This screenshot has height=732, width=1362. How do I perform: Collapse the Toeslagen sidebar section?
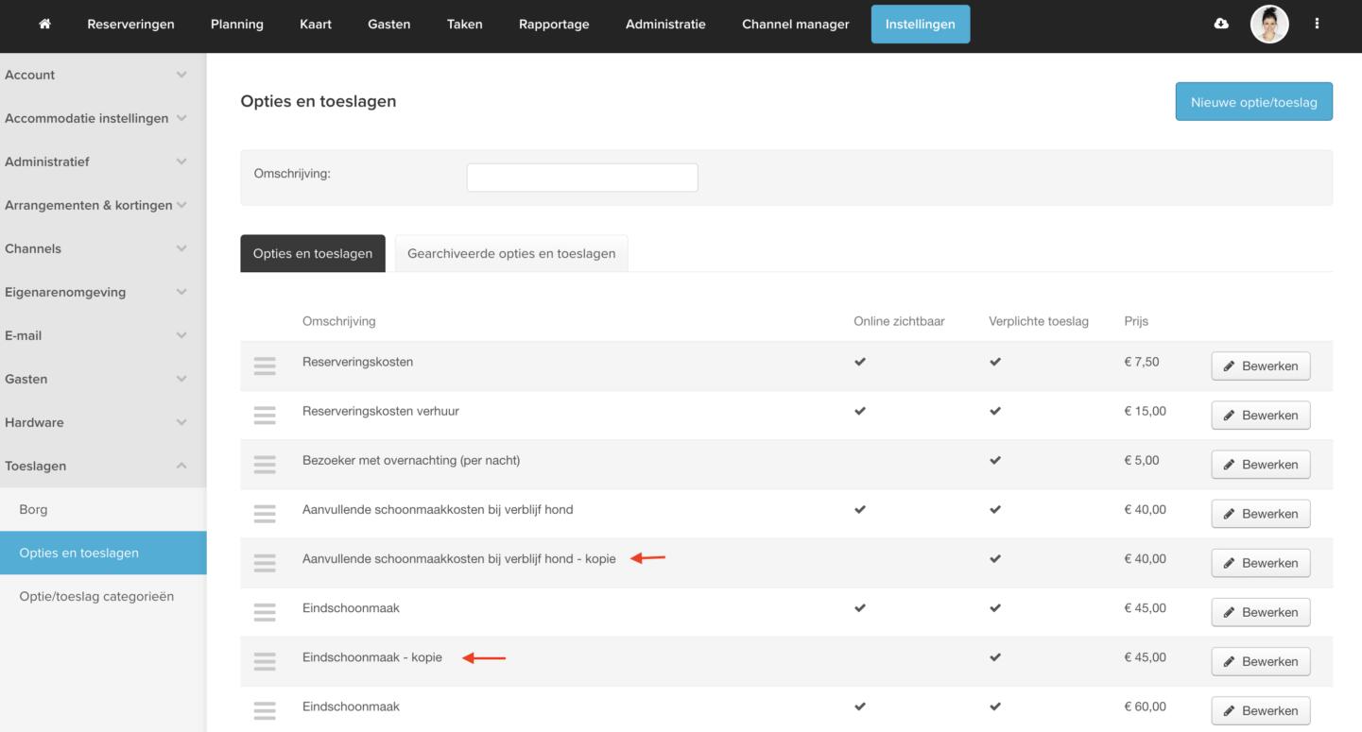[95, 466]
